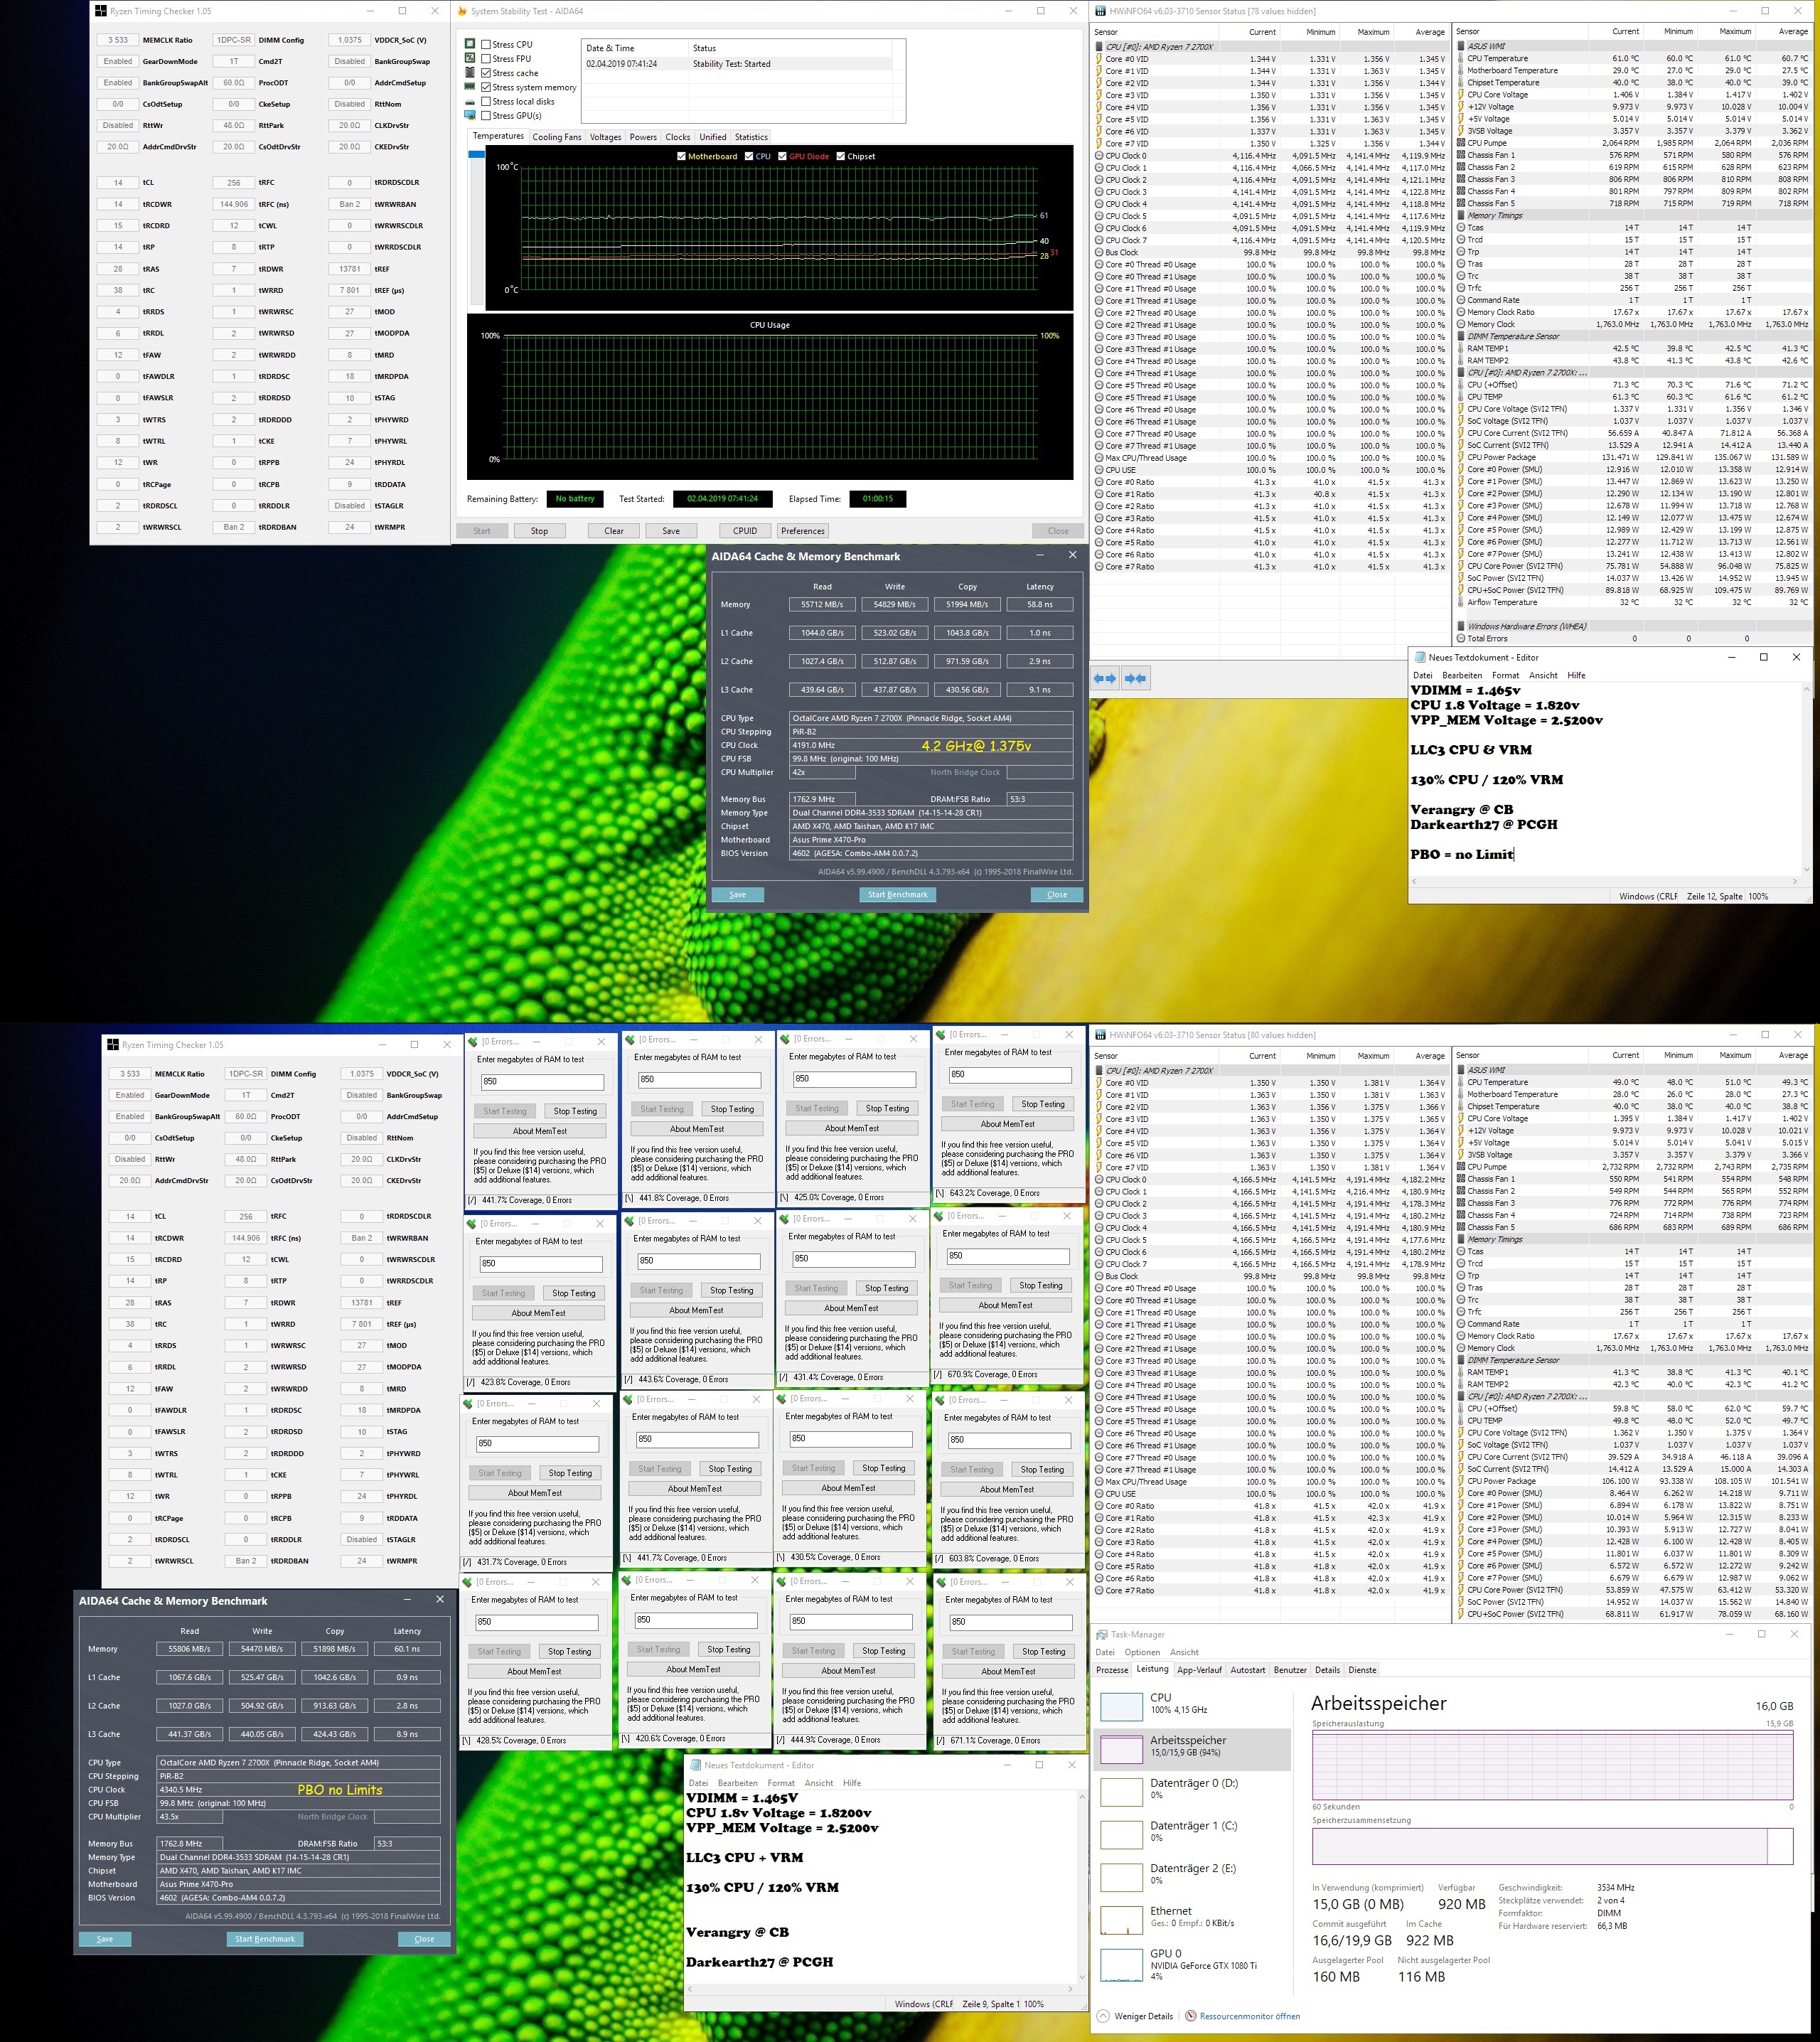
Task: Collapse Task-Manager via Weniger Details chevron
Action: tap(1103, 2016)
